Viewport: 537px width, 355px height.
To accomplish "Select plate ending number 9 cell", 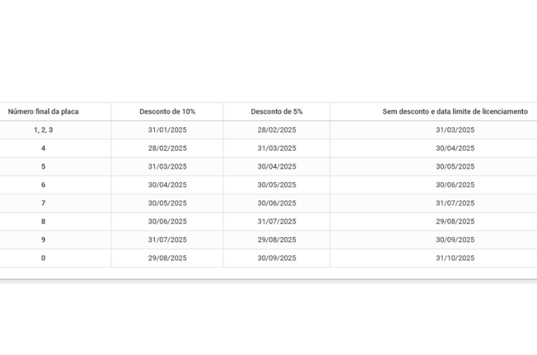I will coord(43,240).
